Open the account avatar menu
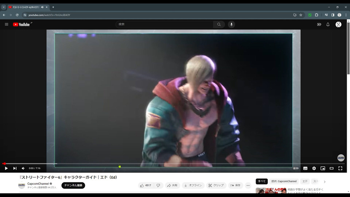Screen dimensions: 350x197 click(x=338, y=24)
